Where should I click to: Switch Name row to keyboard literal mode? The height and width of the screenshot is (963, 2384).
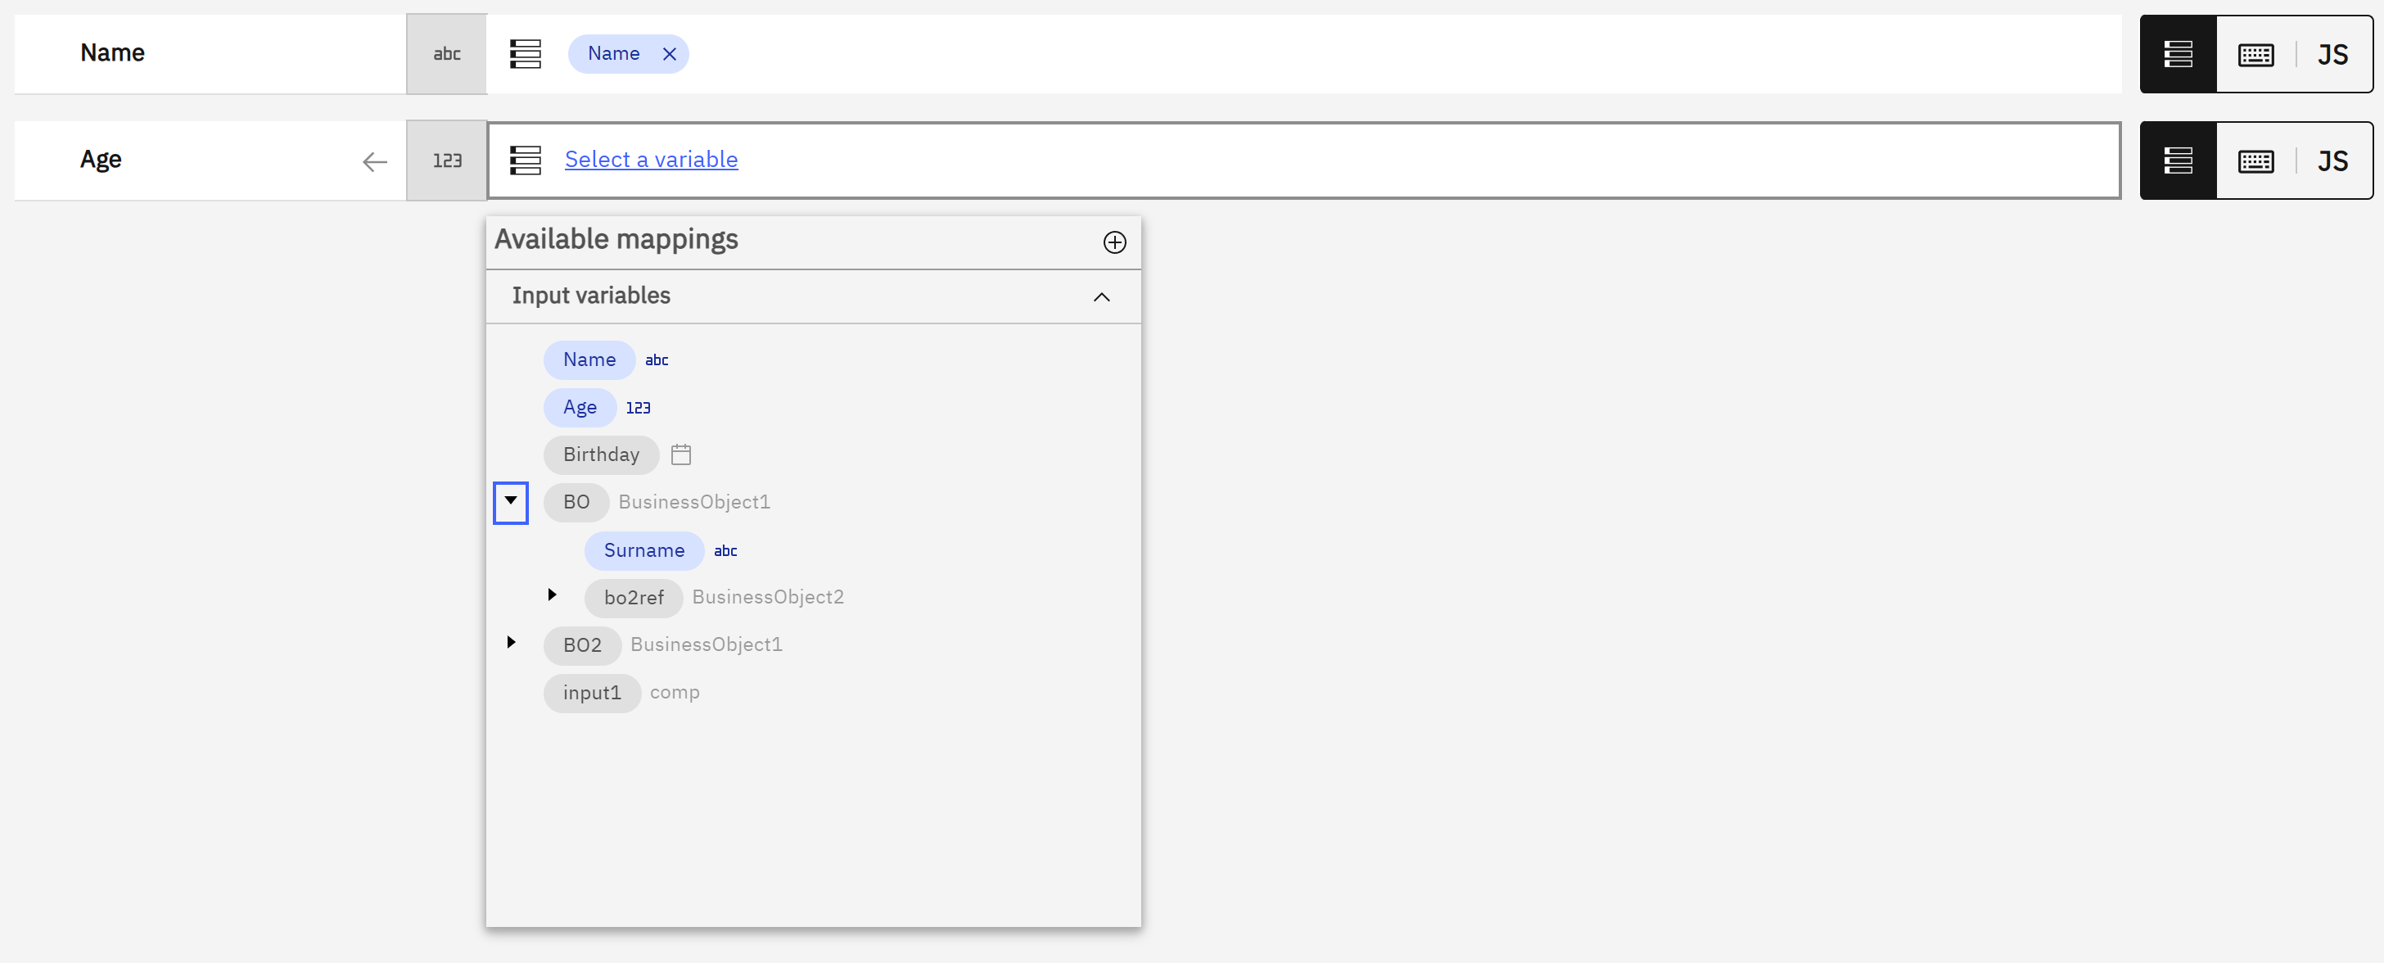pos(2255,55)
